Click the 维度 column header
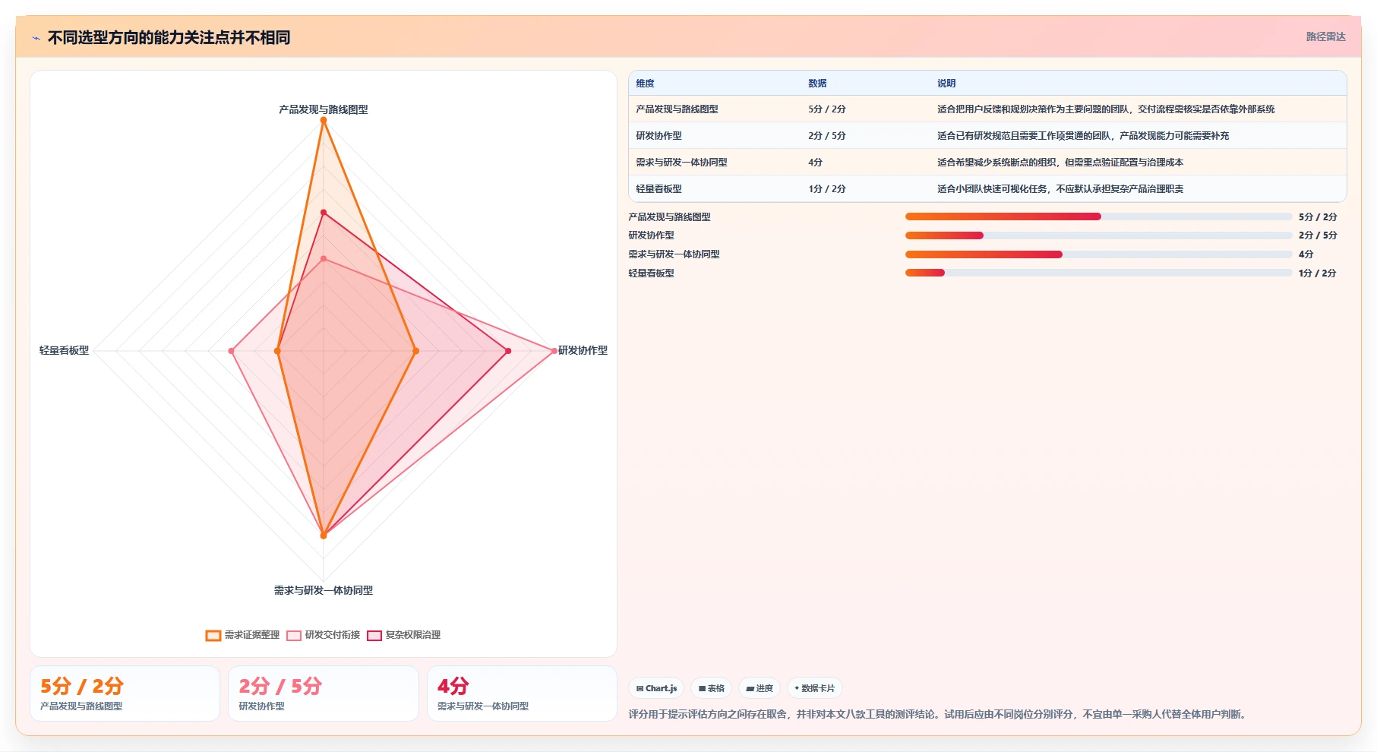The image size is (1377, 752). tap(645, 84)
